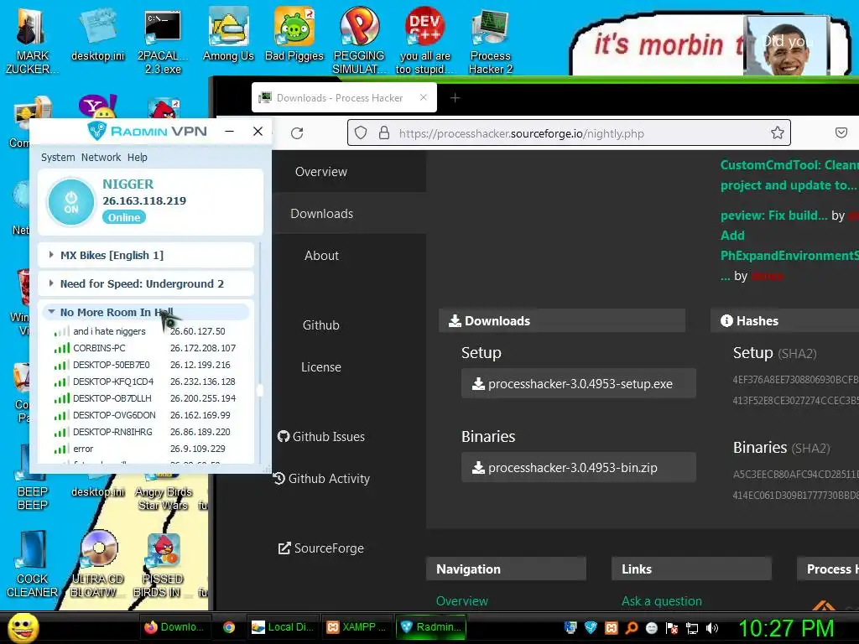Click the Radmin taskbar button
Viewport: 859px width, 644px height.
[431, 627]
